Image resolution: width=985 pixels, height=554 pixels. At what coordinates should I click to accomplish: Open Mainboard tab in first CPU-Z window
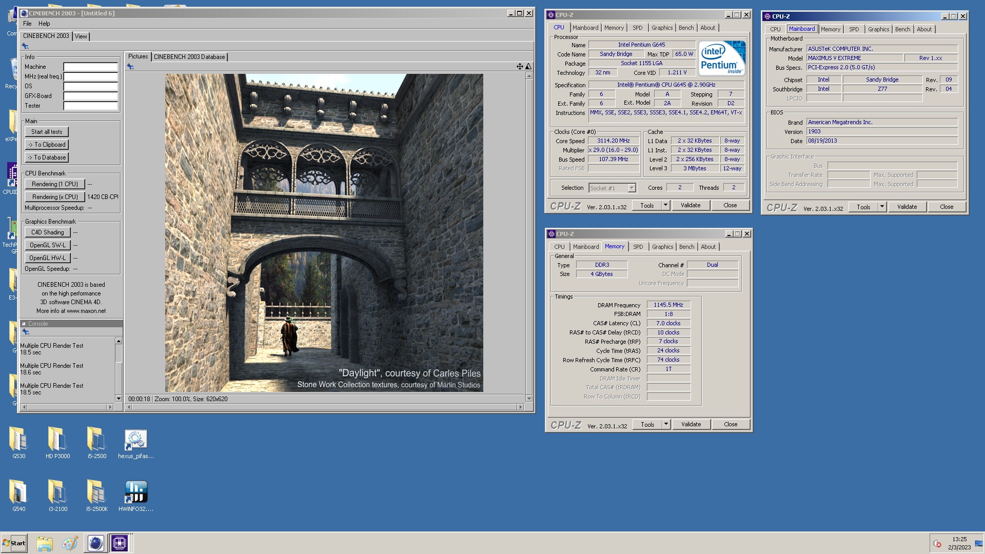click(585, 28)
